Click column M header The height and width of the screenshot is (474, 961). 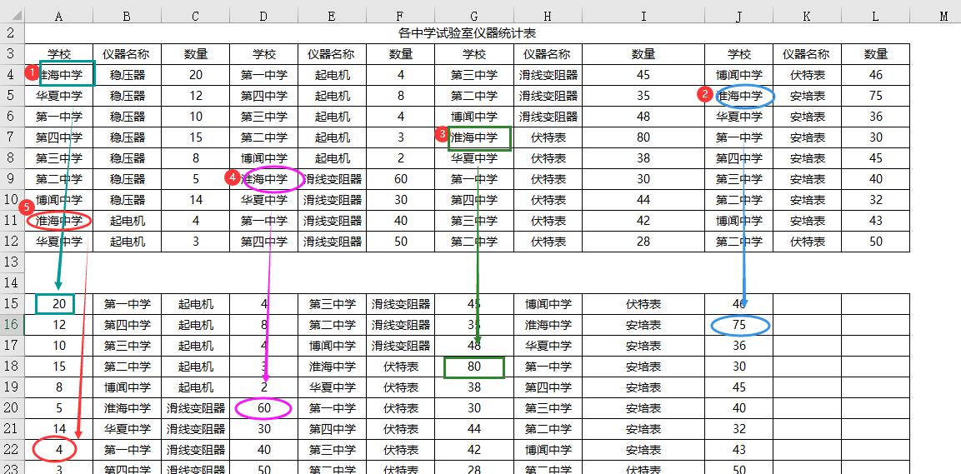(x=943, y=17)
